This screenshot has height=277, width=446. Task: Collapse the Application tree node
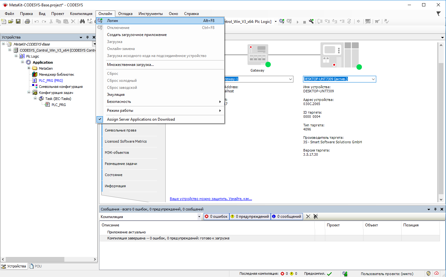coord(23,62)
